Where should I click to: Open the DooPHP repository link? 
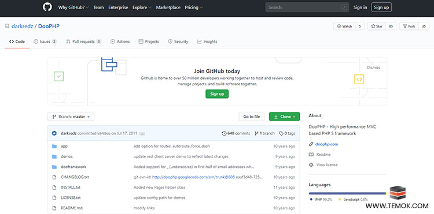click(x=49, y=26)
